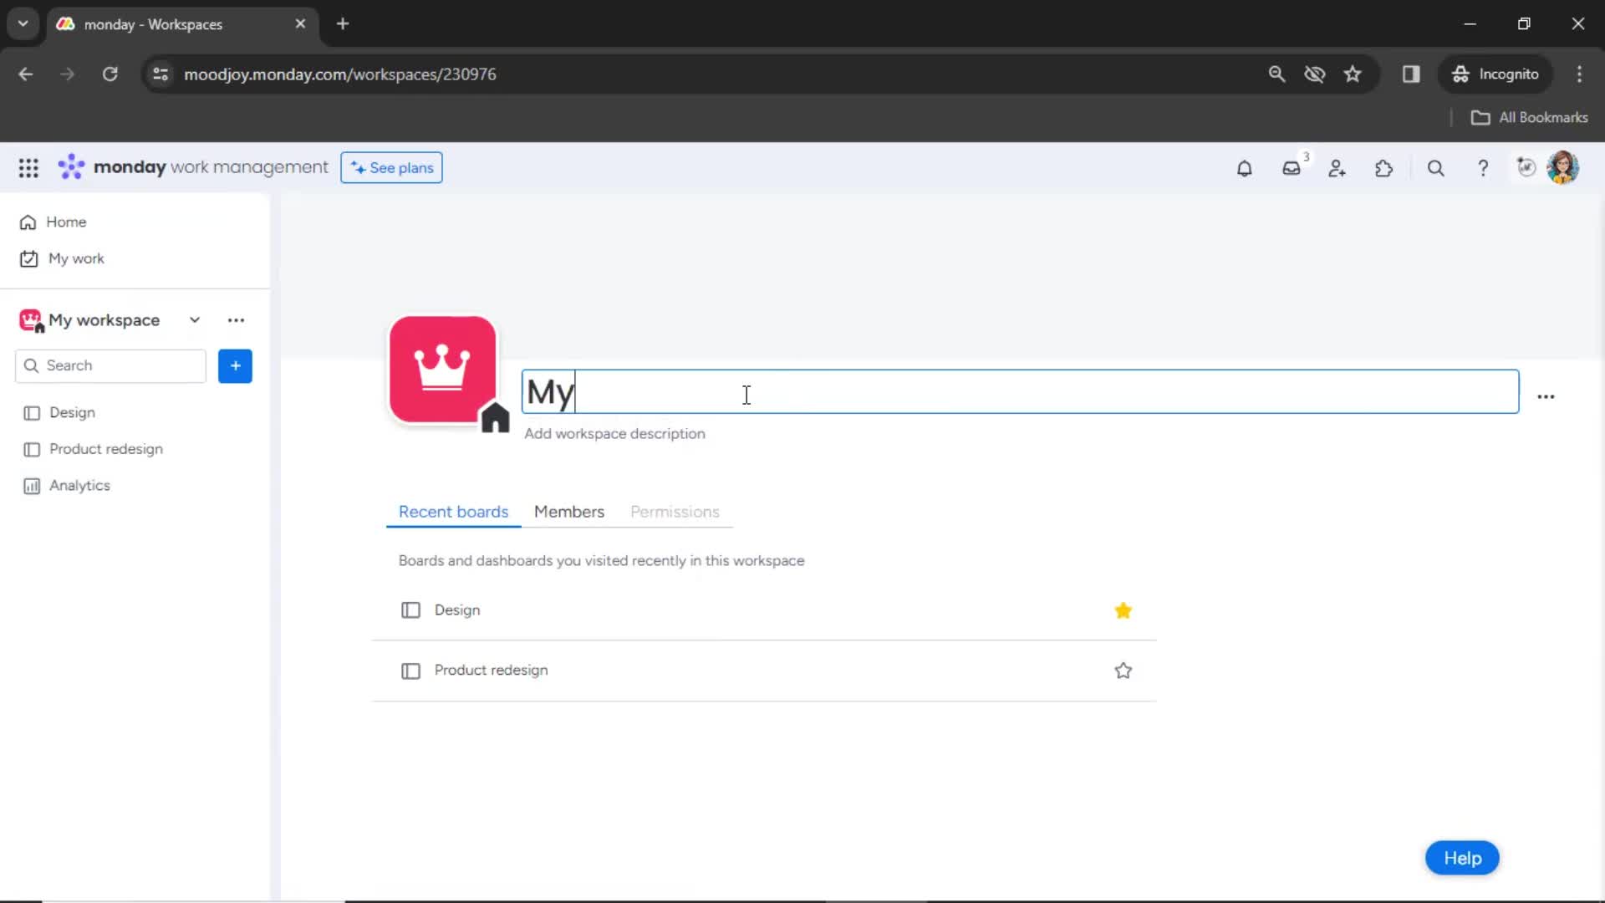Select the workspace name input field
This screenshot has width=1605, height=903.
coord(1016,392)
